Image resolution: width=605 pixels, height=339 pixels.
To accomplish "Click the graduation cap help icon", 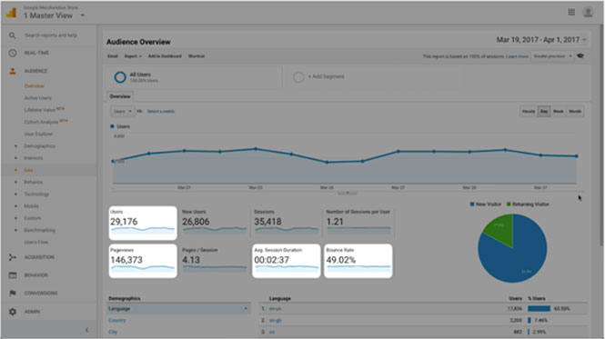I will [580, 56].
